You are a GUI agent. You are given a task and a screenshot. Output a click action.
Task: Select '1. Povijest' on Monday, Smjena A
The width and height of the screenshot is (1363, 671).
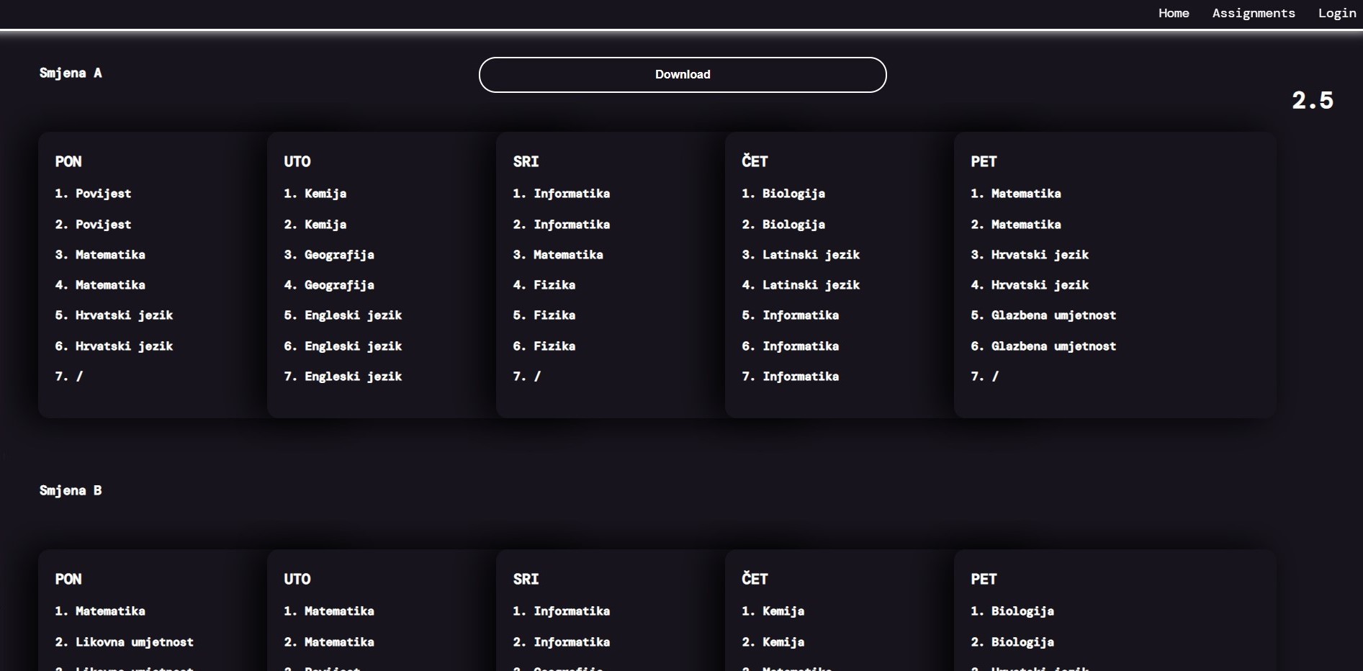pos(94,194)
